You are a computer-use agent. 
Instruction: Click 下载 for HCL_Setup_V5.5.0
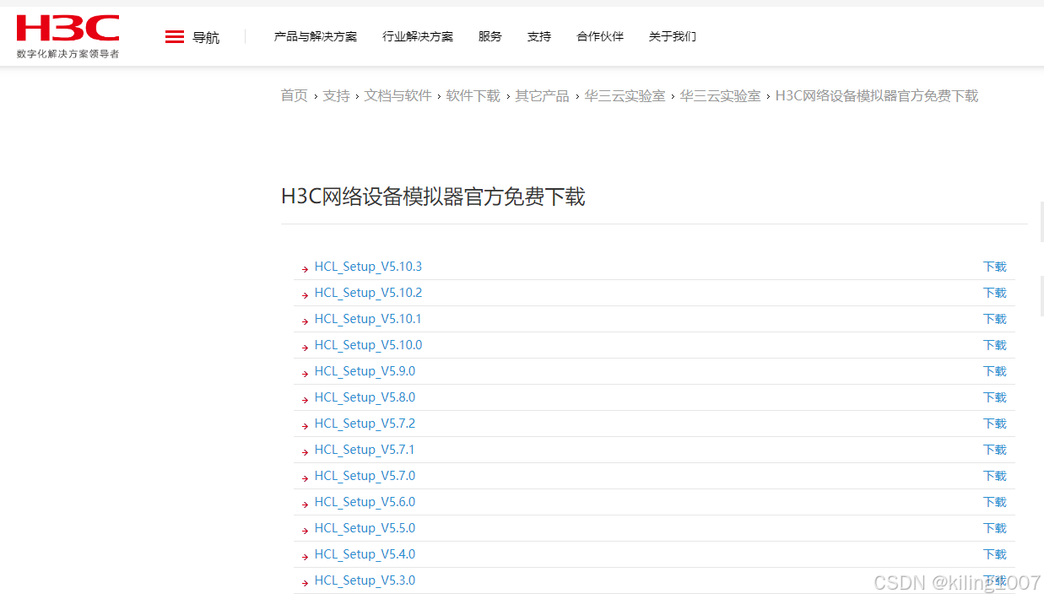click(995, 528)
